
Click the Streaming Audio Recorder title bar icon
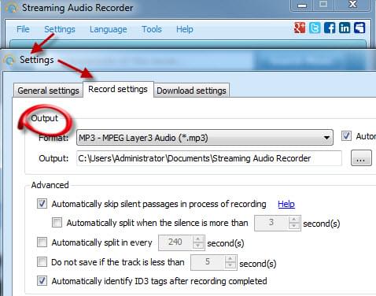(12, 8)
